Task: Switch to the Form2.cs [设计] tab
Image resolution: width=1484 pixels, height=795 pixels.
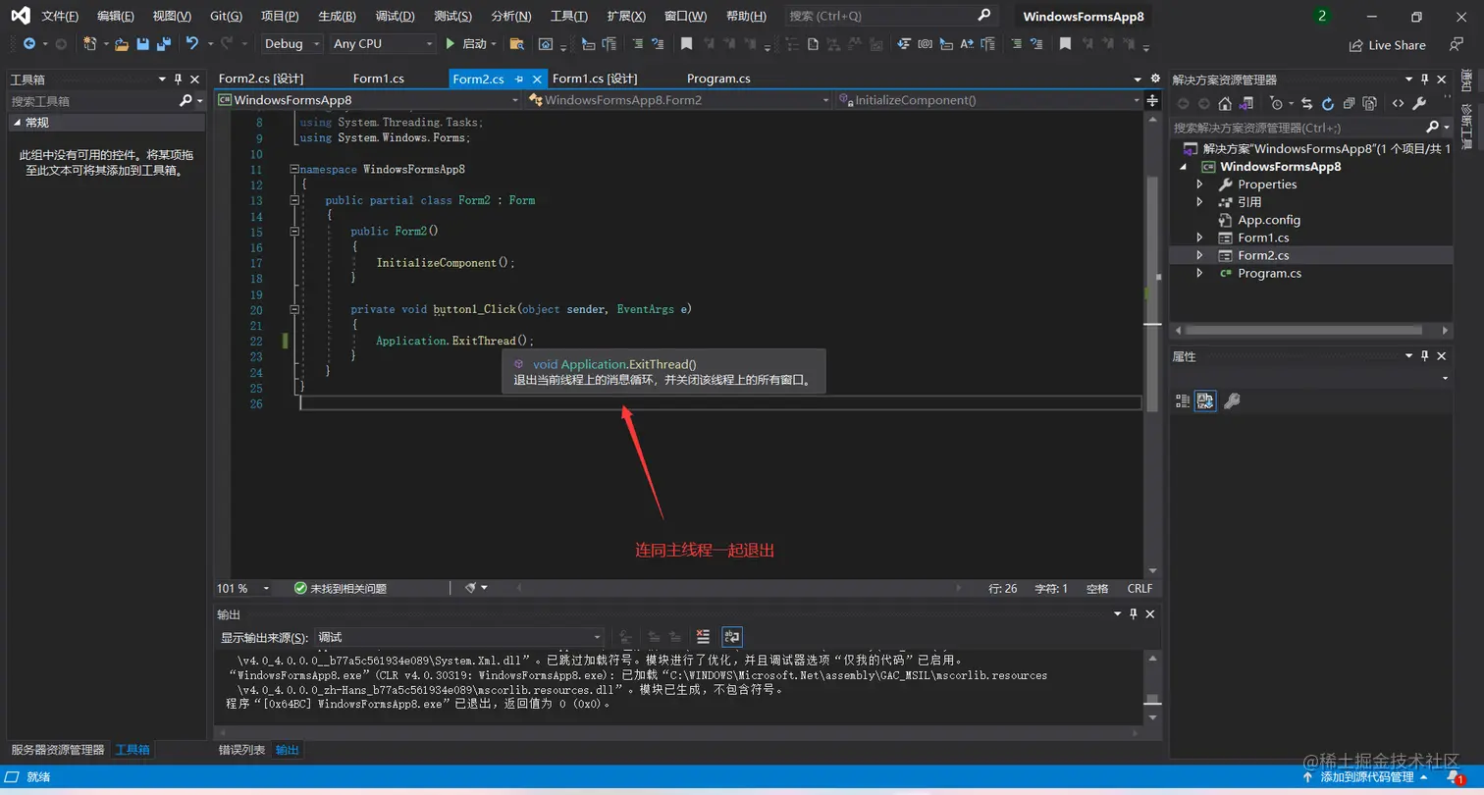Action: pos(261,79)
